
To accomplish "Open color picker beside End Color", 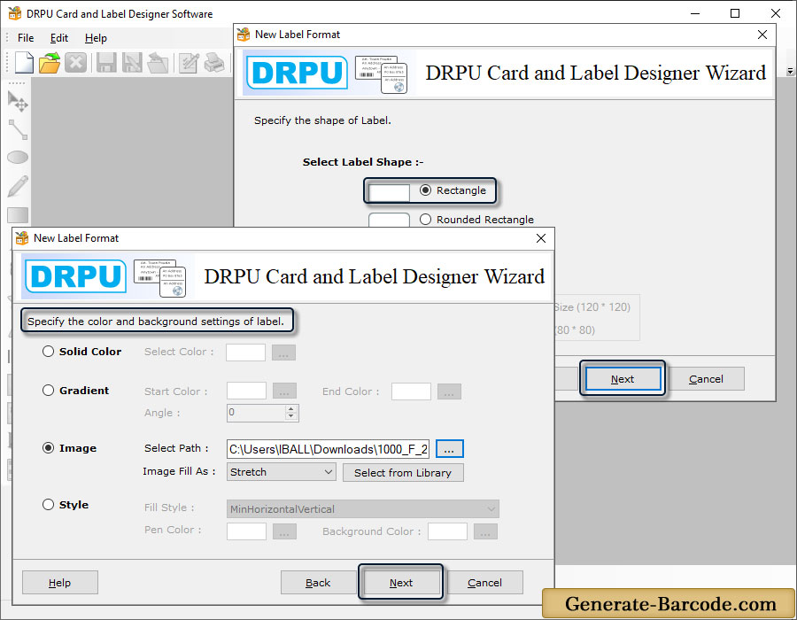I will [449, 391].
